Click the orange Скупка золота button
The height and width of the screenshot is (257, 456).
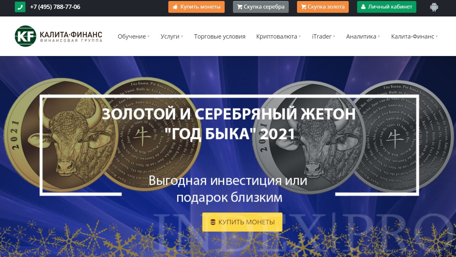pyautogui.click(x=323, y=7)
